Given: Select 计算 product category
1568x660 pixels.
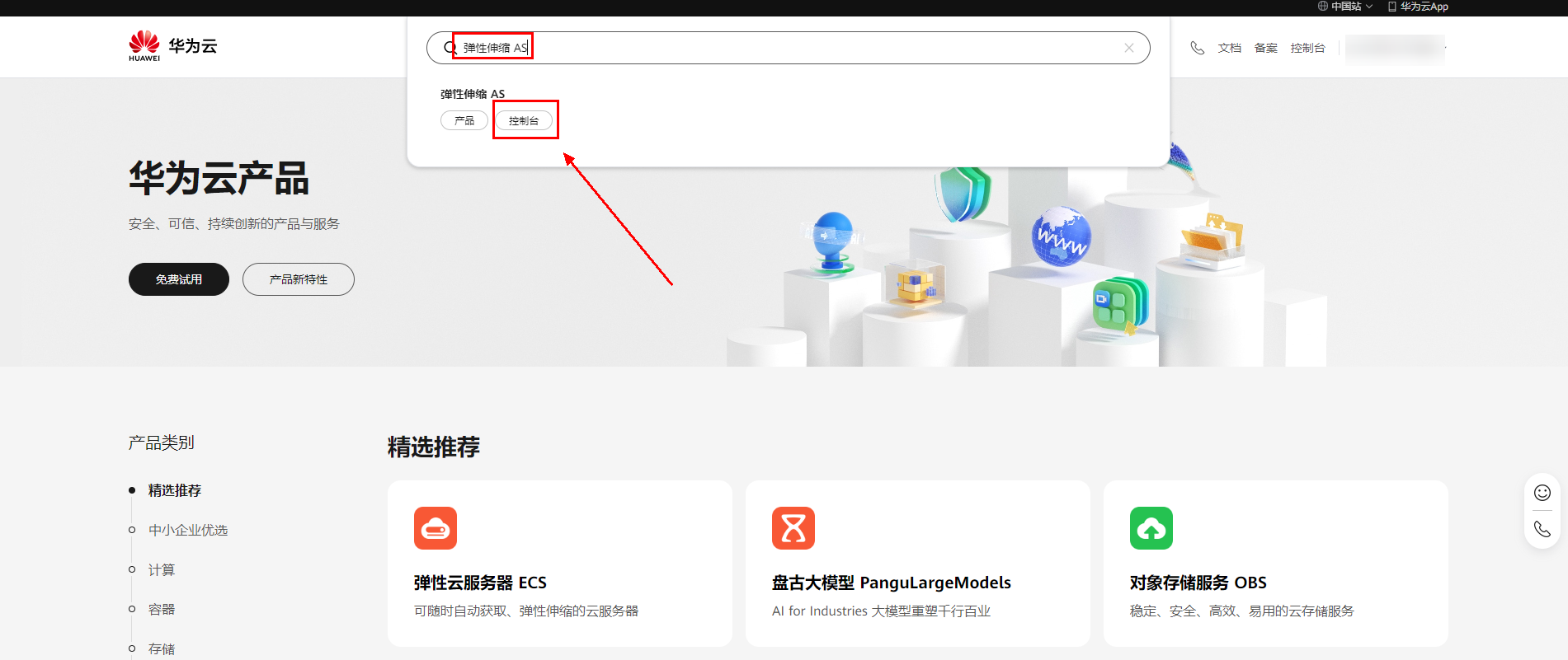Looking at the screenshot, I should coord(162,569).
